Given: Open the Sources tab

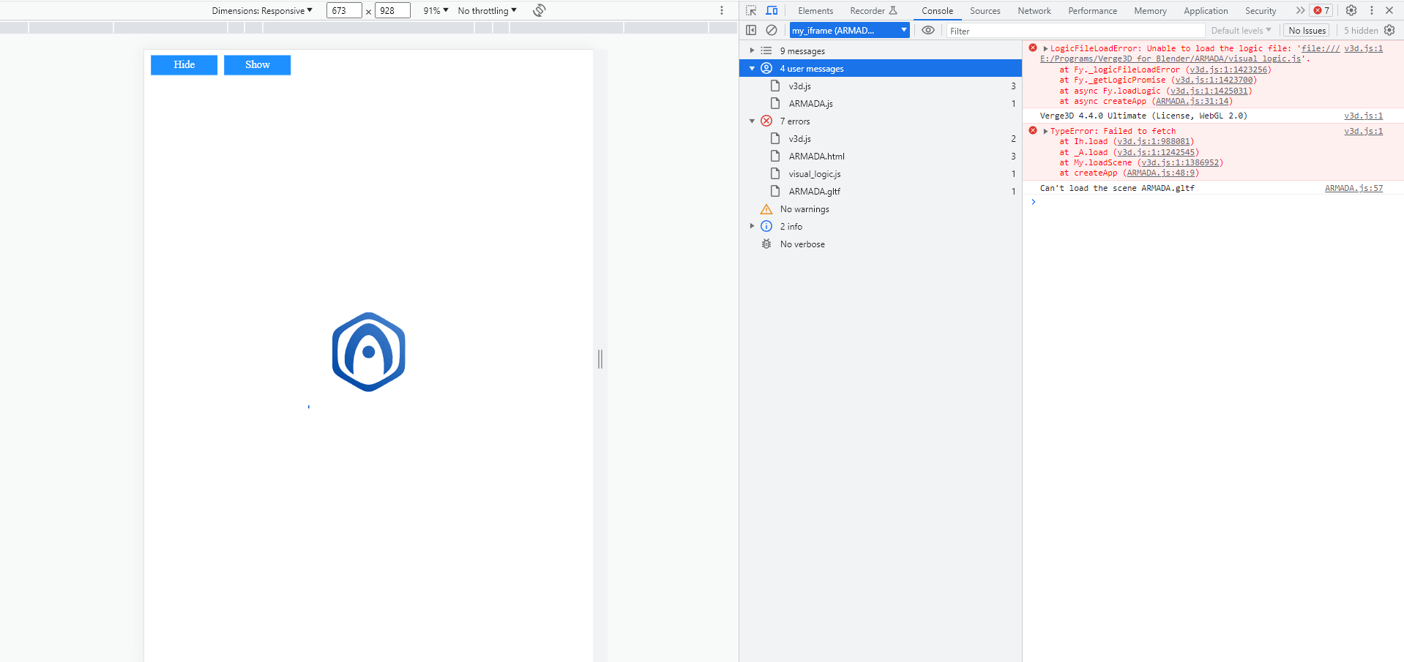Looking at the screenshot, I should click(985, 10).
